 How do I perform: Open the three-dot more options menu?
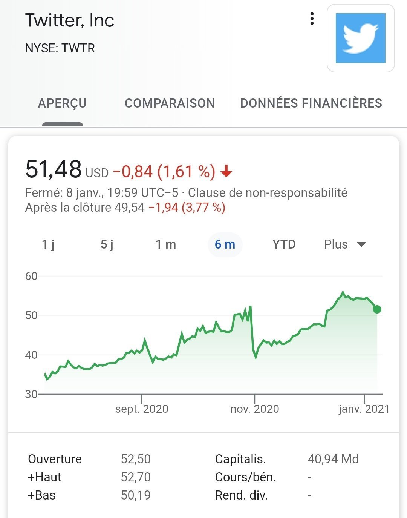312,18
